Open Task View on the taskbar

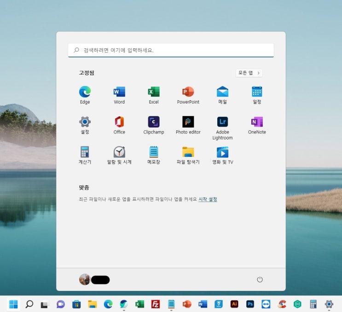[x=45, y=304]
